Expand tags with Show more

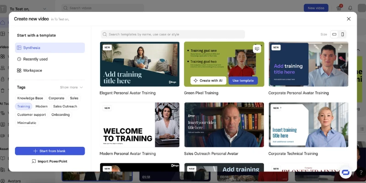[x=71, y=87]
